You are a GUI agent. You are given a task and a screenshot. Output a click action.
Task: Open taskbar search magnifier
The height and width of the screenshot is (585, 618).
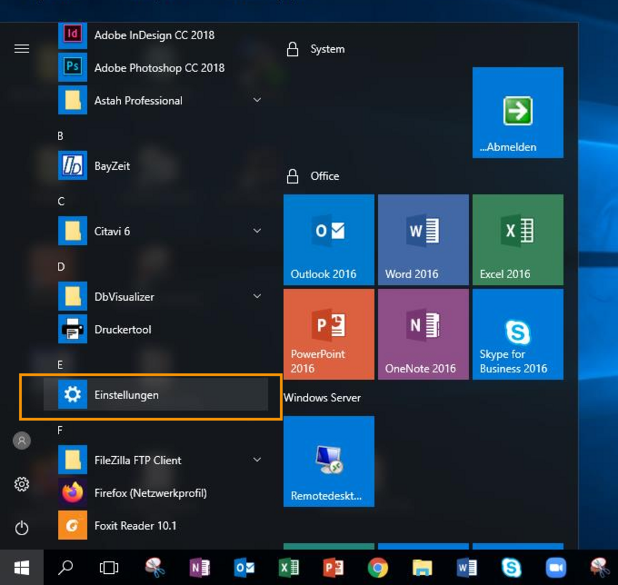(x=65, y=568)
